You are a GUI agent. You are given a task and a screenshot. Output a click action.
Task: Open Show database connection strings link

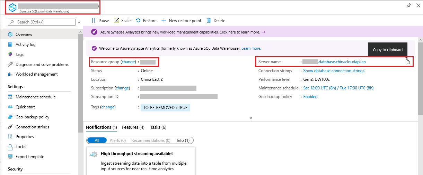coord(334,71)
